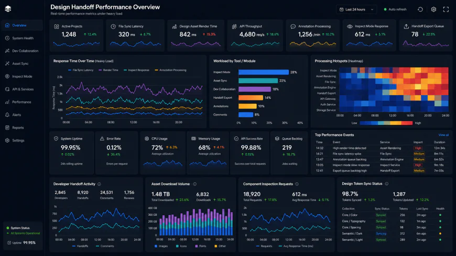This screenshot has height=256, width=456.
Task: Toggle Handoffs legend in activity chart
Action: (x=80, y=246)
